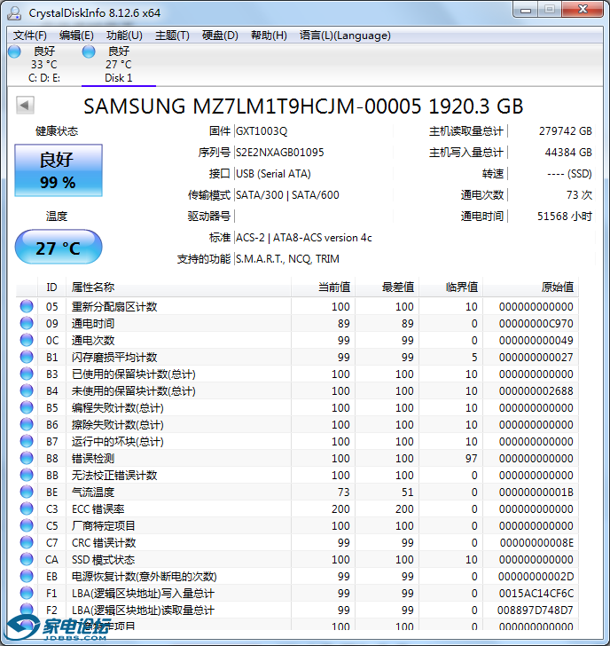Click raw value 0015AC14CF6C
Viewport: 610px width, 646px height.
coord(536,594)
